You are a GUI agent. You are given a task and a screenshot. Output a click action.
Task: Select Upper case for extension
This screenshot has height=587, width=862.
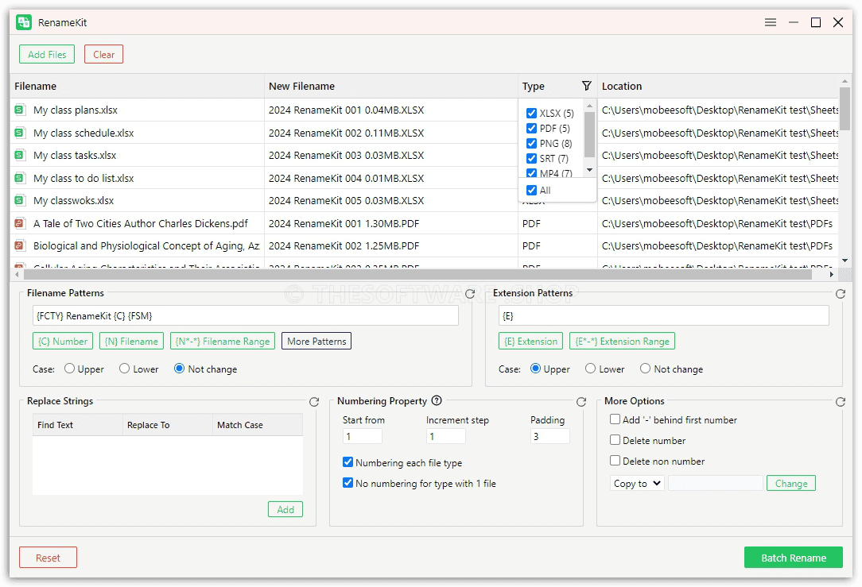[535, 369]
